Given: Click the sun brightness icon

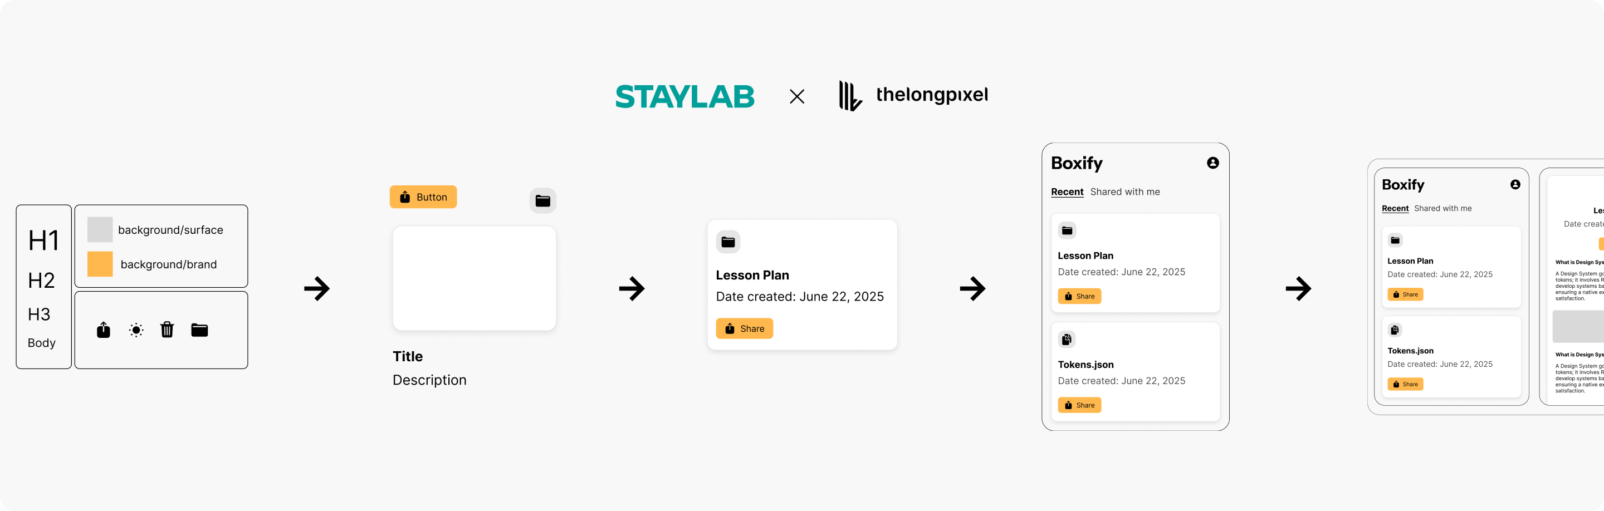Looking at the screenshot, I should click(x=136, y=330).
